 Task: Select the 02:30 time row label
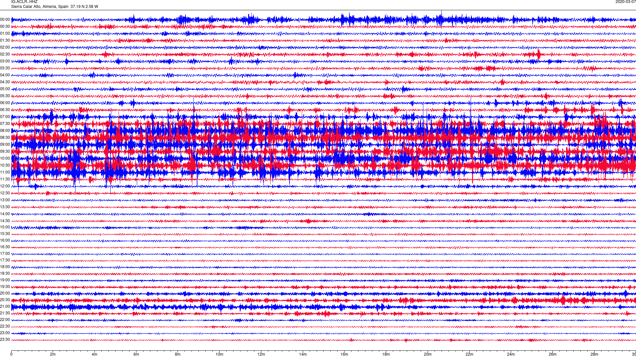pos(5,55)
